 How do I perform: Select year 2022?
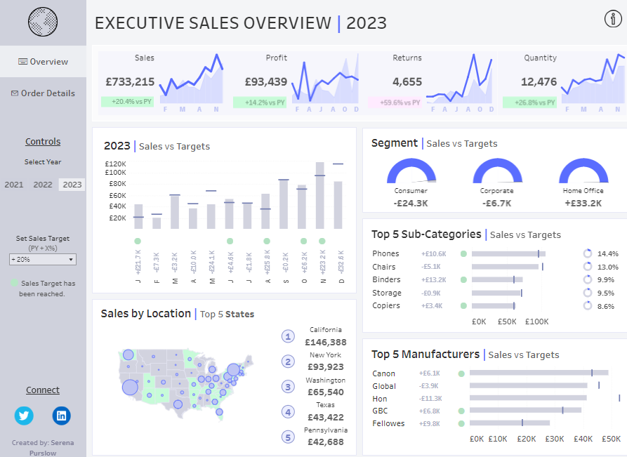pyautogui.click(x=43, y=185)
